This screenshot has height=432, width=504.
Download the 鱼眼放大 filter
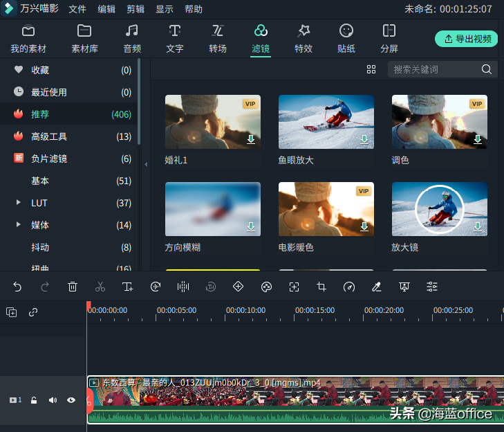click(364, 139)
